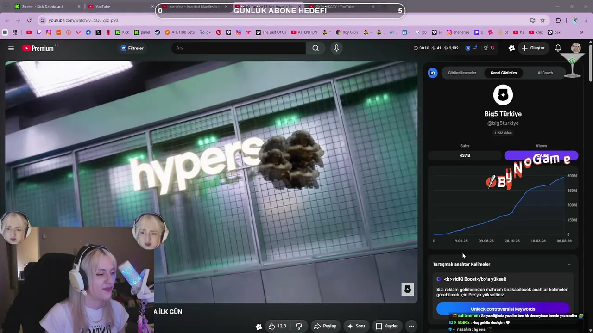The image size is (593, 333).
Task: Bookmark this page with the star
Action: pos(543,20)
